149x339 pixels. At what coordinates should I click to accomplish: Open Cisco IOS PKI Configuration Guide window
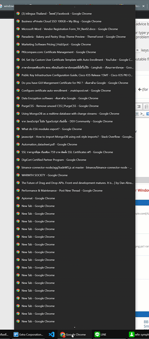click(x=74, y=75)
